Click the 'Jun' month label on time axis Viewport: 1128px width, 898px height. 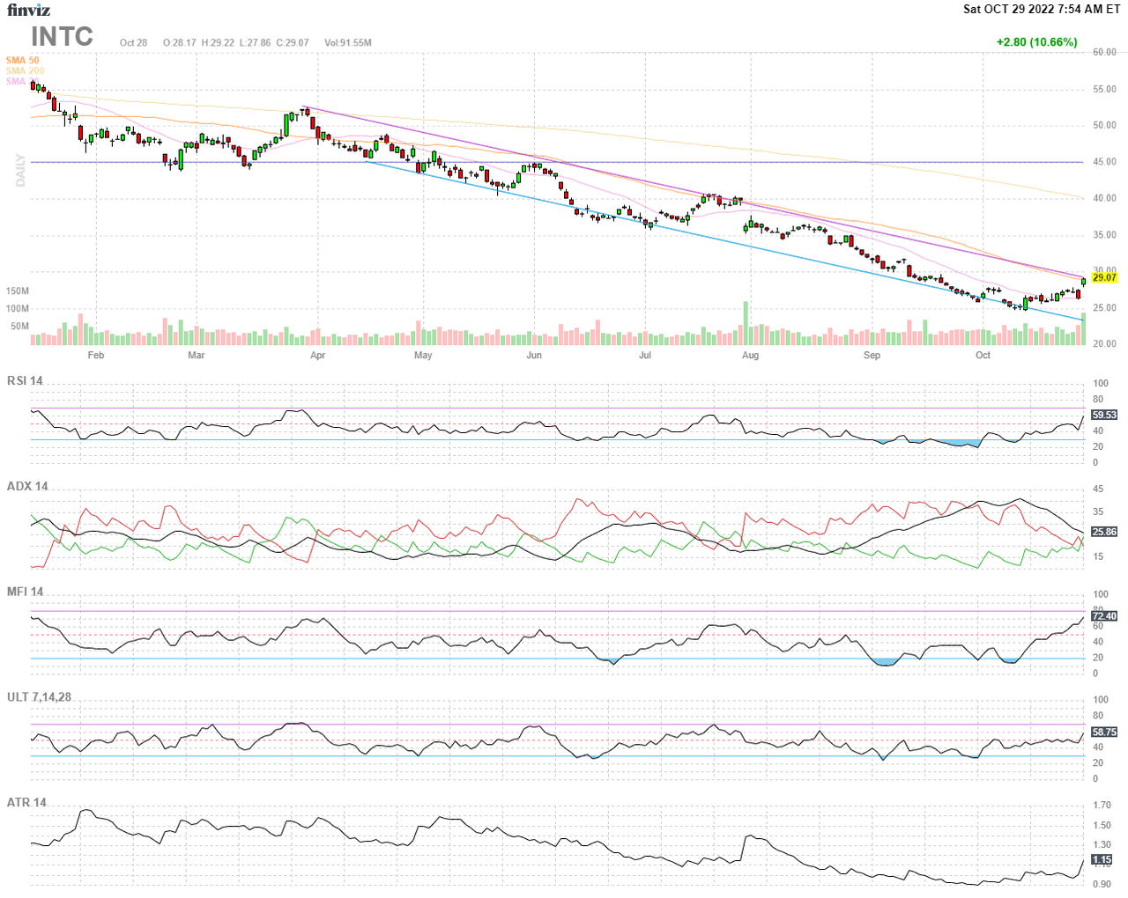click(534, 355)
